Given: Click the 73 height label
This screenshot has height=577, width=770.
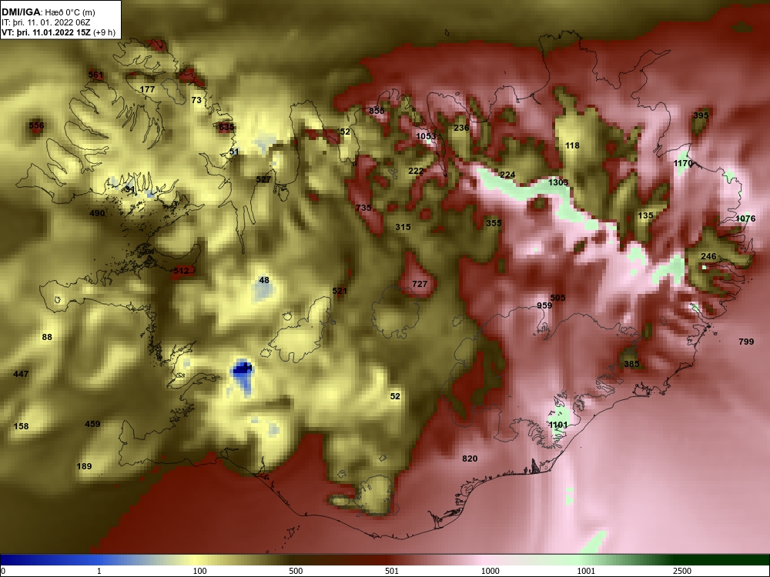Looking at the screenshot, I should pyautogui.click(x=196, y=100).
